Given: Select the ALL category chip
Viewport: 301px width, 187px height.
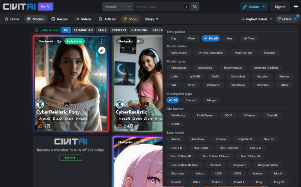Looking at the screenshot, I should [x=66, y=30].
